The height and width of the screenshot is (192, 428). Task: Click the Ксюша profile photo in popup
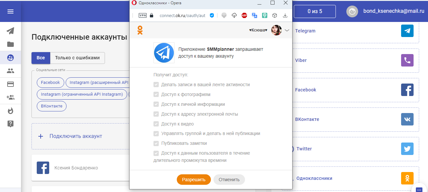point(276,30)
